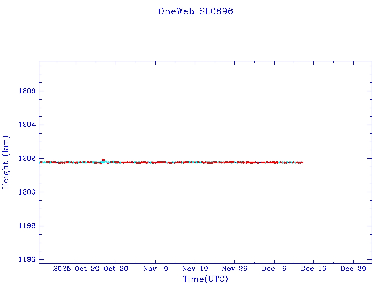Viewport: 391px width, 293px height.
Task: Click the OneWeb SL0696 chart title
Action: (x=195, y=11)
